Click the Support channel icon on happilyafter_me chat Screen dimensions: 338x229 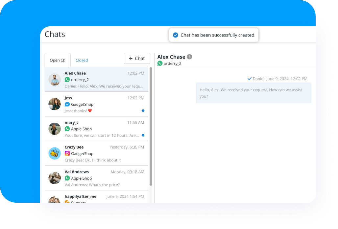click(x=67, y=202)
